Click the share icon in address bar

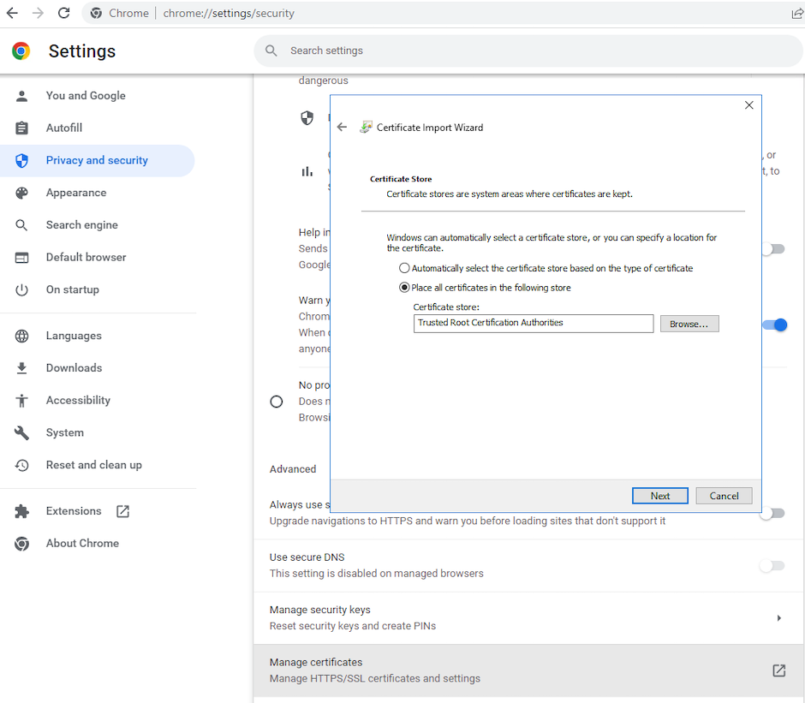click(x=798, y=14)
